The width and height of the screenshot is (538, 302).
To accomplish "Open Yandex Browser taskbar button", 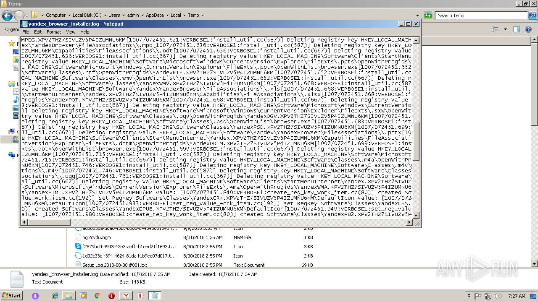I will (126, 296).
